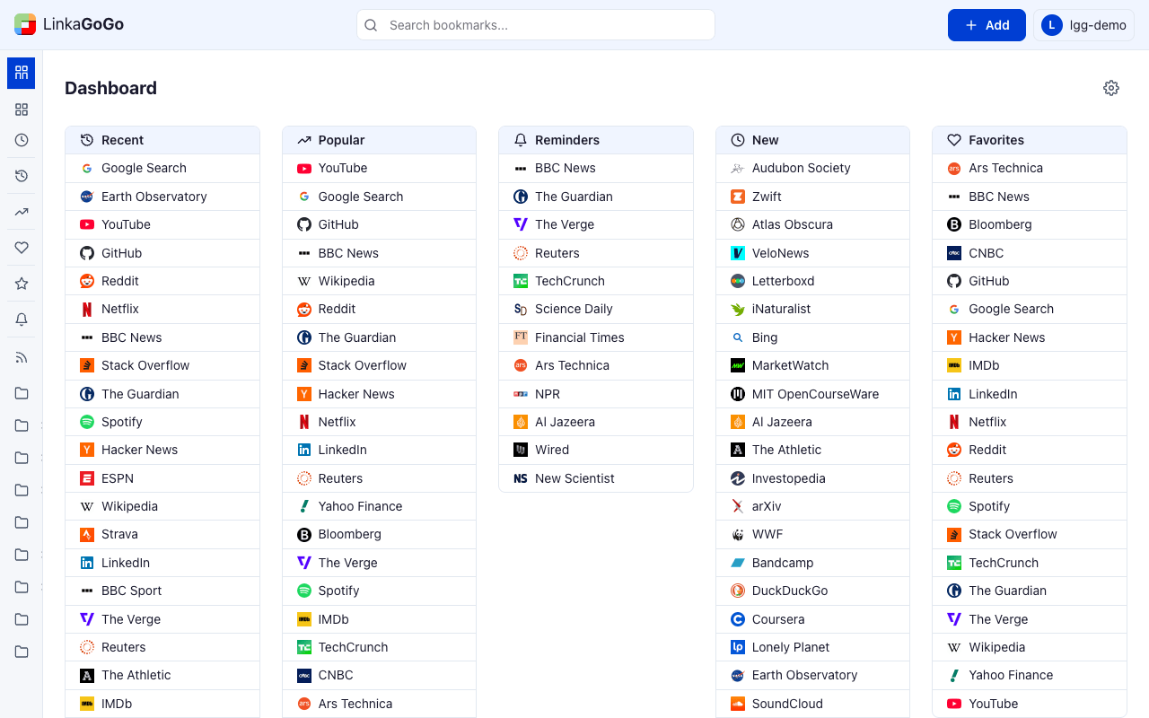Open the MIT OpenCourseWare bookmark
Viewport: 1149px width, 718px height.
(x=815, y=394)
